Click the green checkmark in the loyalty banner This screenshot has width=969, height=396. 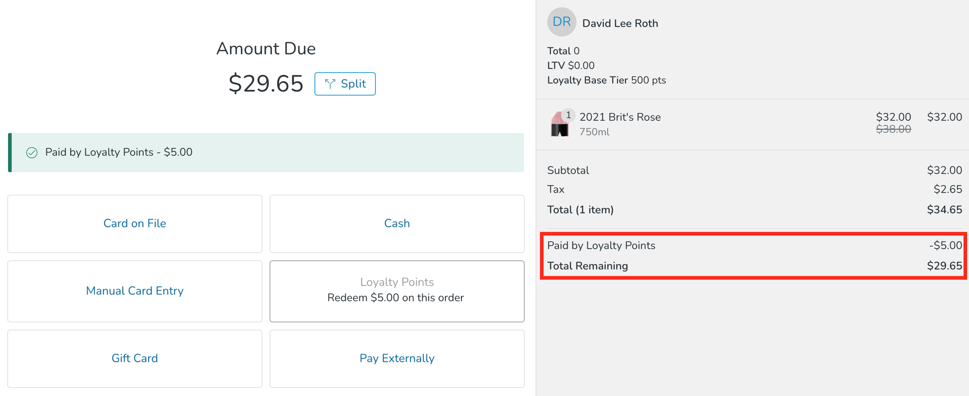click(x=31, y=152)
